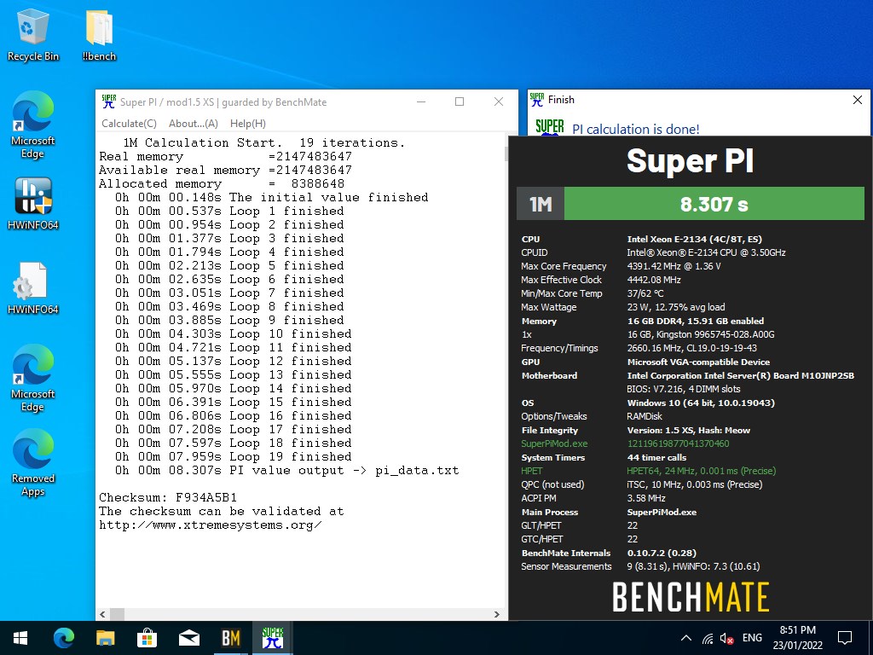Click the 'Loop 19 finished' output line

234,457
